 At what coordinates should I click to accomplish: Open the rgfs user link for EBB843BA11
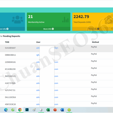pos(38,55)
